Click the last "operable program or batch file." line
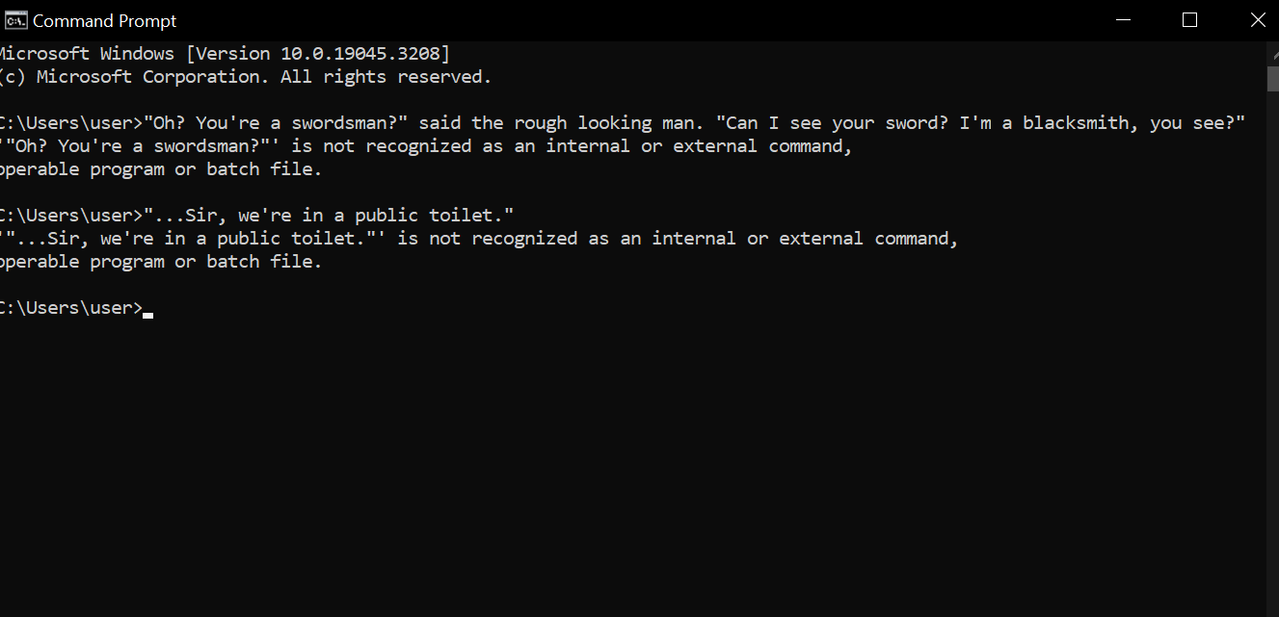Image resolution: width=1279 pixels, height=617 pixels. 160,262
